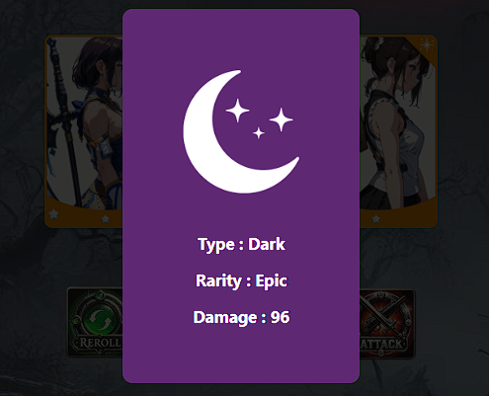Click the REROLL text banner
The height and width of the screenshot is (396, 489).
pyautogui.click(x=100, y=343)
